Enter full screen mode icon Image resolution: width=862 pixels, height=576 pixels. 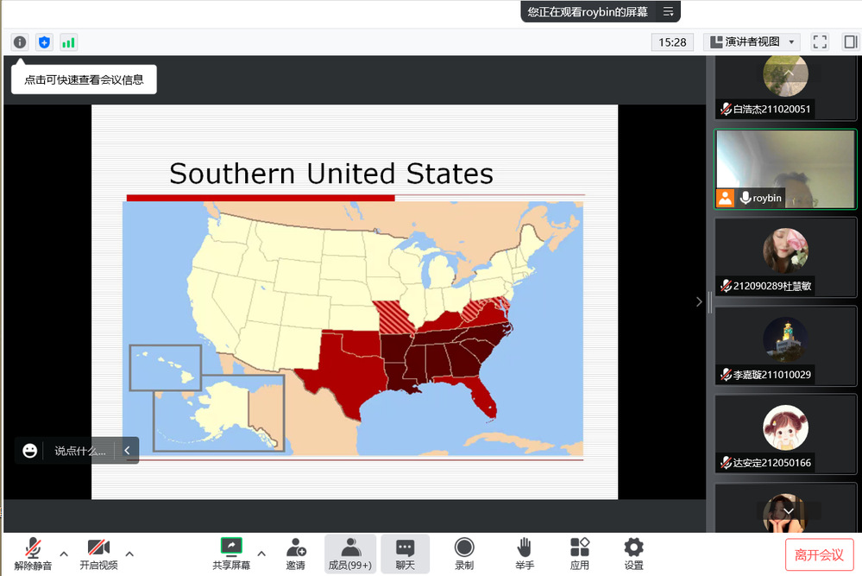tap(820, 41)
